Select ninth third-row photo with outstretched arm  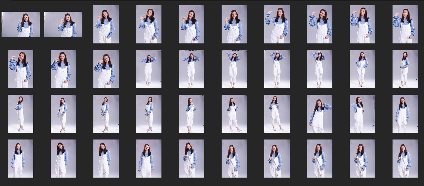tap(362, 114)
